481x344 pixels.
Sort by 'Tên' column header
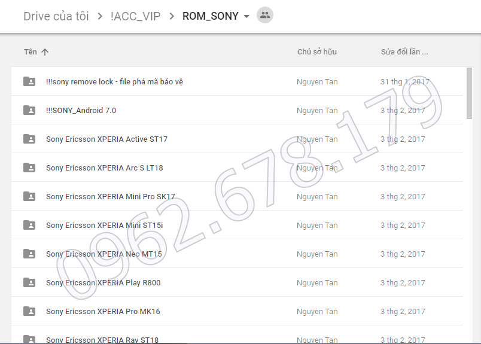tap(31, 52)
